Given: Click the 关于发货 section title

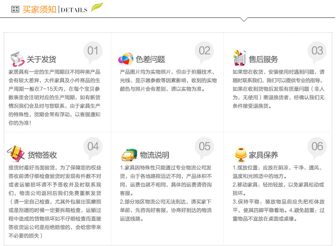Looking at the screenshot, I should pos(41,59).
